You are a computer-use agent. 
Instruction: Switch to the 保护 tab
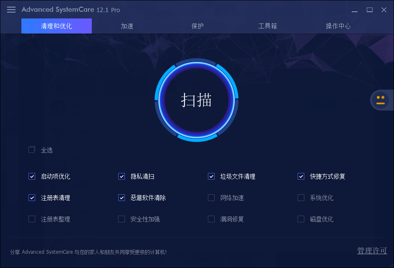click(197, 26)
